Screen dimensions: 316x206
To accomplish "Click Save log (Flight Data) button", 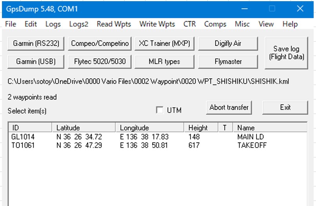I will [286, 53].
